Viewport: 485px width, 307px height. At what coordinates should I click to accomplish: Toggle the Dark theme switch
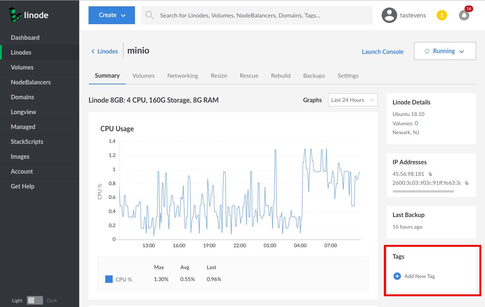[35, 300]
